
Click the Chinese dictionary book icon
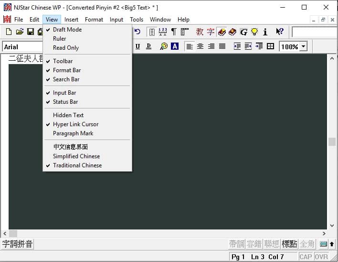(222, 32)
